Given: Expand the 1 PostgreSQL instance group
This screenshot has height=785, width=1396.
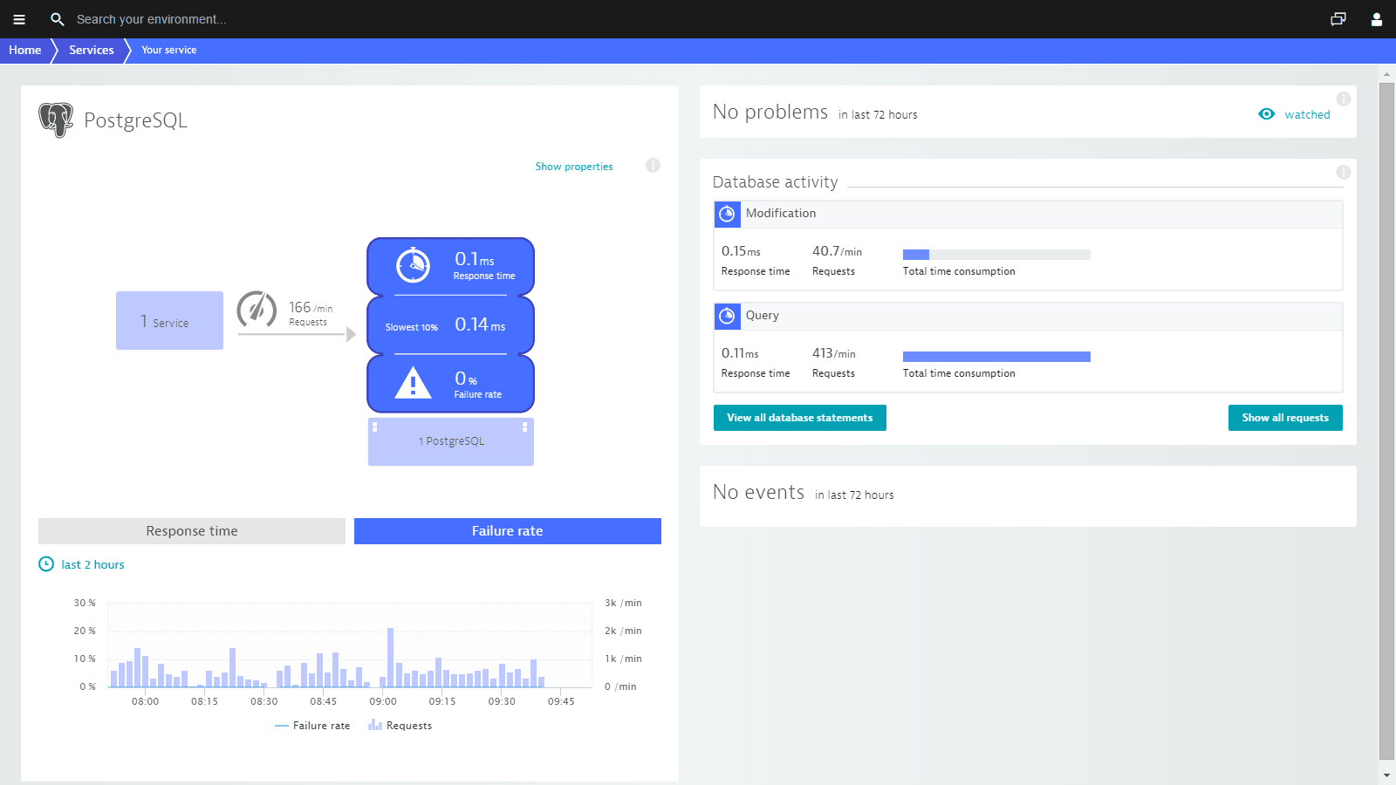Looking at the screenshot, I should (x=450, y=440).
